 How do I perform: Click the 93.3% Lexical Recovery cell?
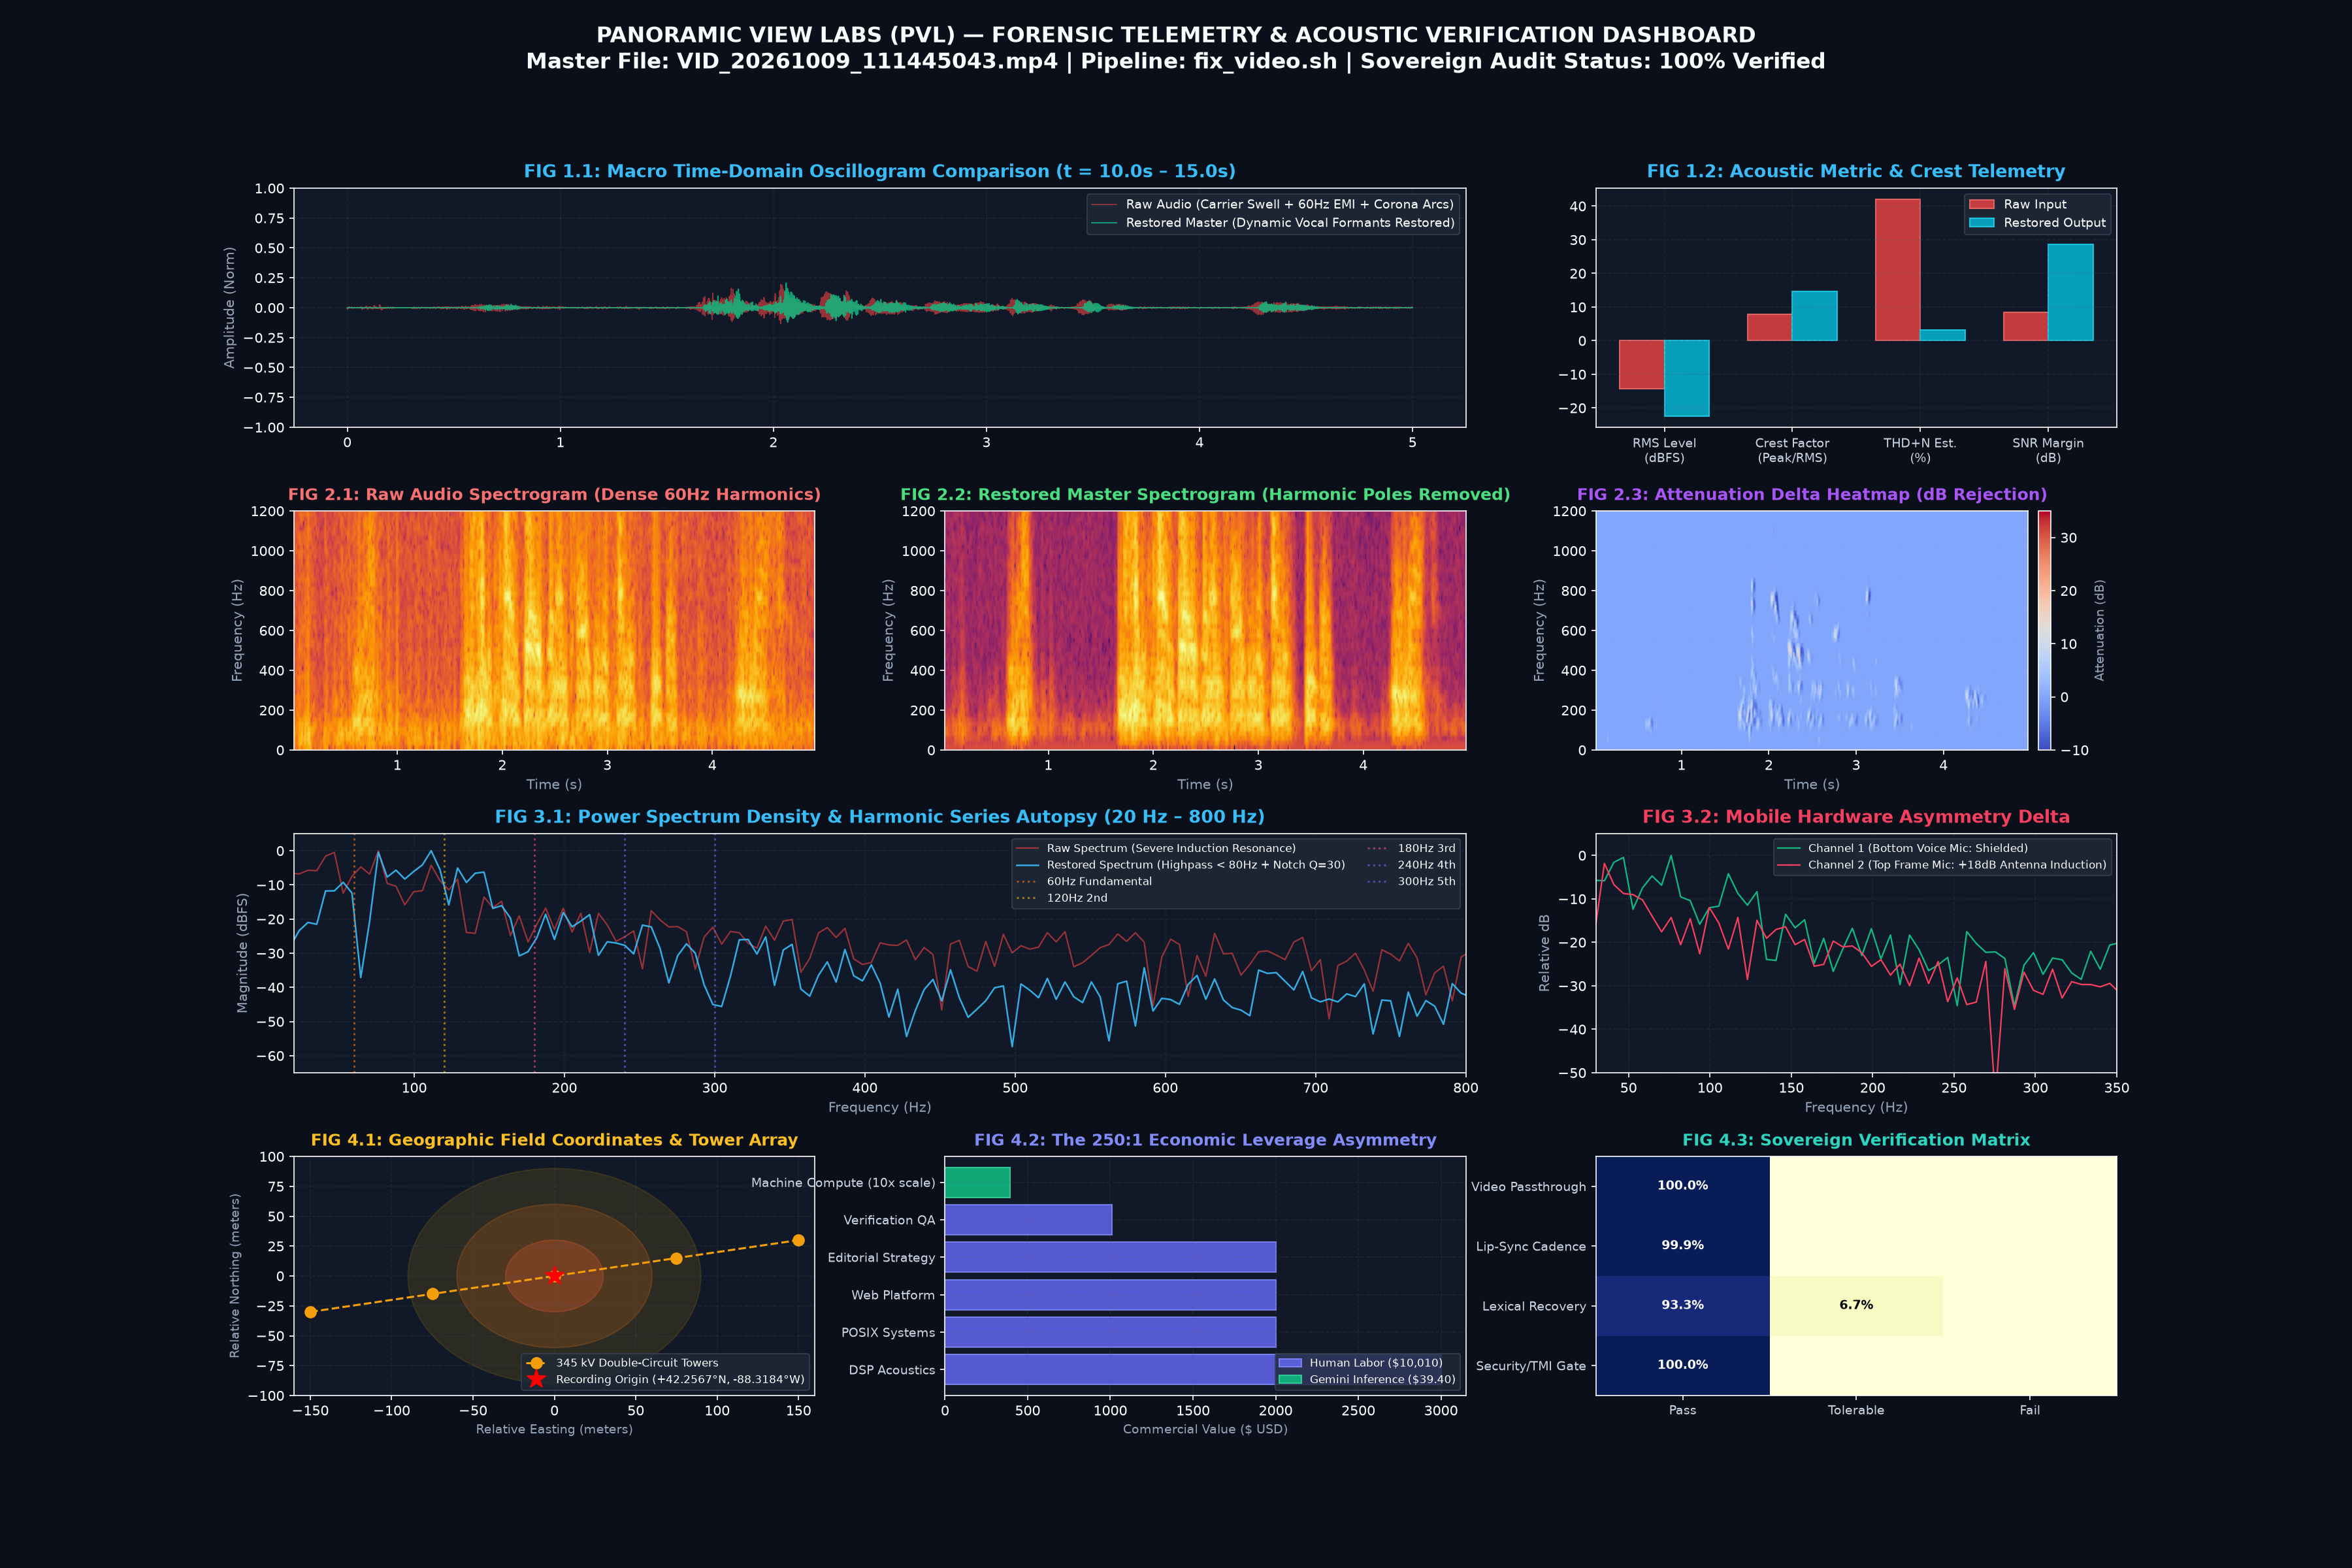pos(1683,1306)
